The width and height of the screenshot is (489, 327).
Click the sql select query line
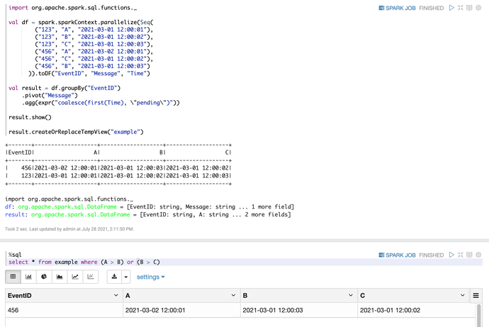[x=244, y=262]
